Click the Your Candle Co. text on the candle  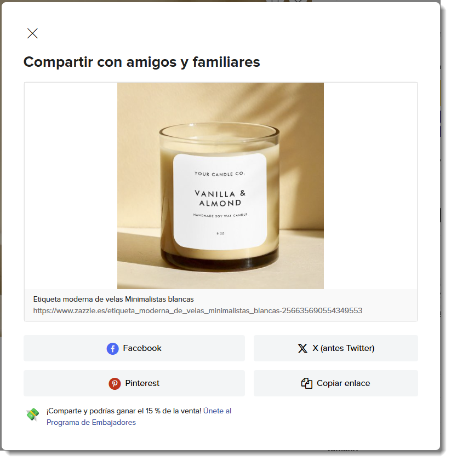pyautogui.click(x=219, y=174)
